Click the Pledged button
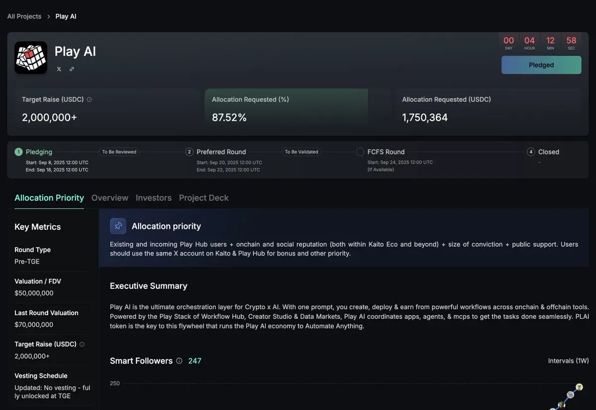 pos(541,65)
